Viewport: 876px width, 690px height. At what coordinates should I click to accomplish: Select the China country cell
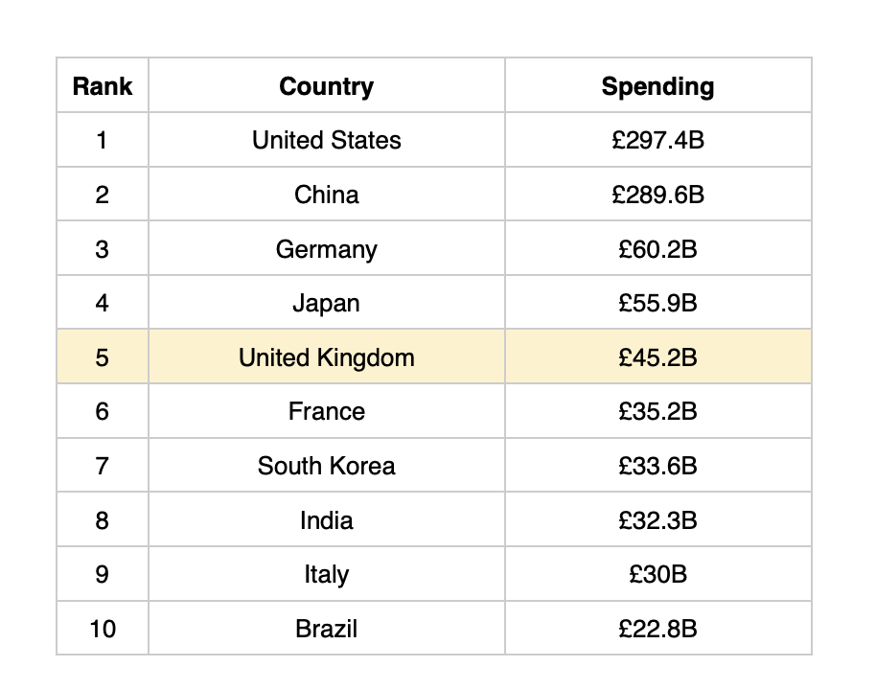(326, 195)
